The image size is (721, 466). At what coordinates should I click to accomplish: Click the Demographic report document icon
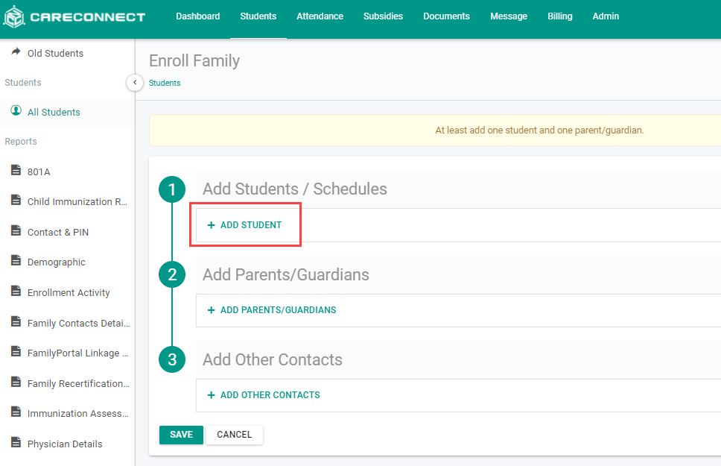[x=16, y=261]
